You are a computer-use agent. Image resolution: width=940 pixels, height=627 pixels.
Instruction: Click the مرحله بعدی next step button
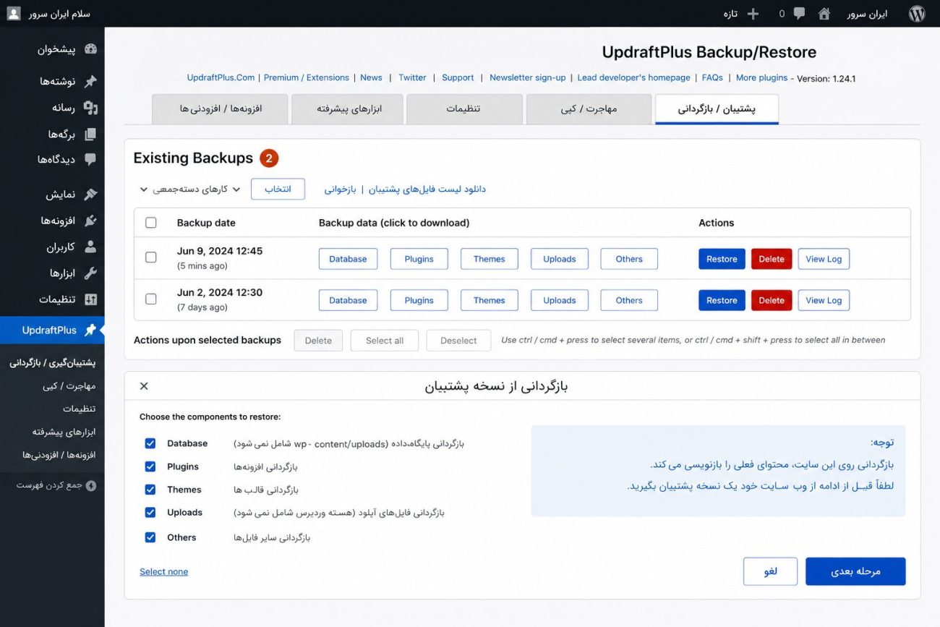click(855, 571)
